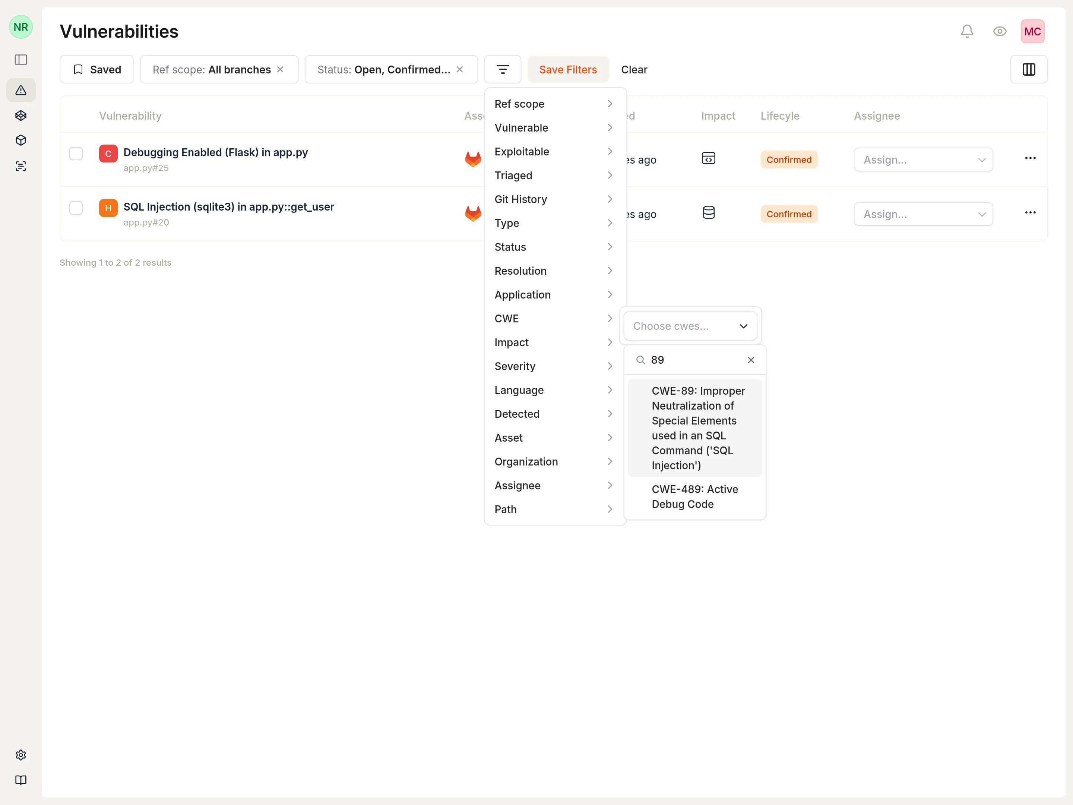Screen dimensions: 1073x805
Task: Clear the CWE search field with X
Action: click(750, 360)
